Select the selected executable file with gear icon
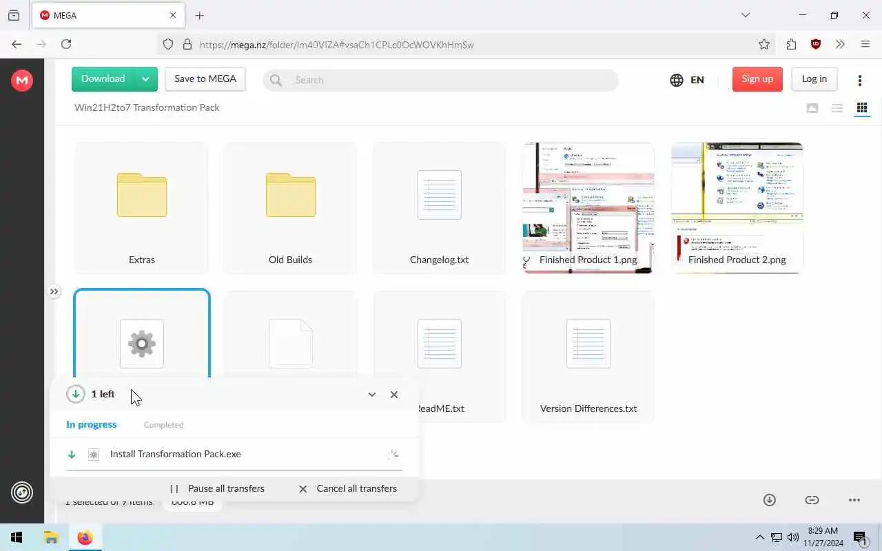 [142, 335]
